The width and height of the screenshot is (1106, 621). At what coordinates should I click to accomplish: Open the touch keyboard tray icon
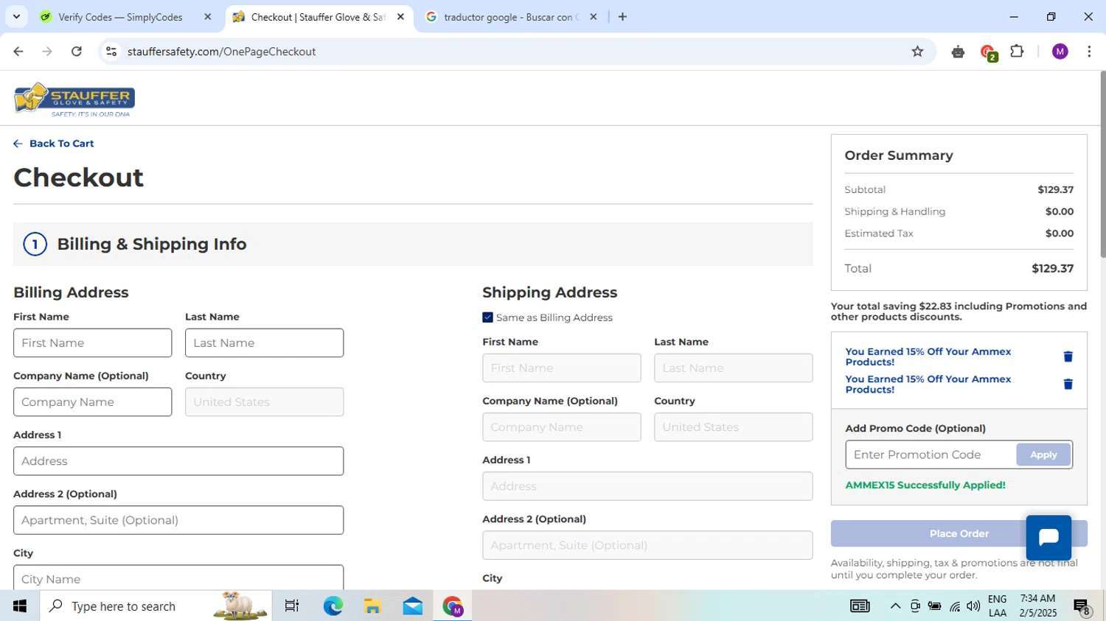(x=860, y=606)
